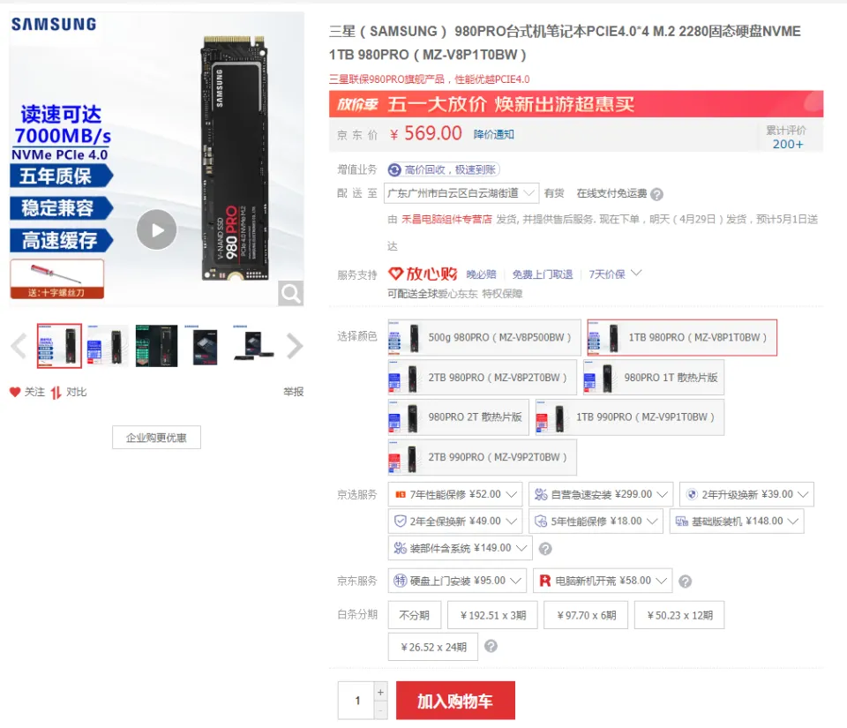Open 降价通知 price drop notification link
The height and width of the screenshot is (728, 847).
494,134
